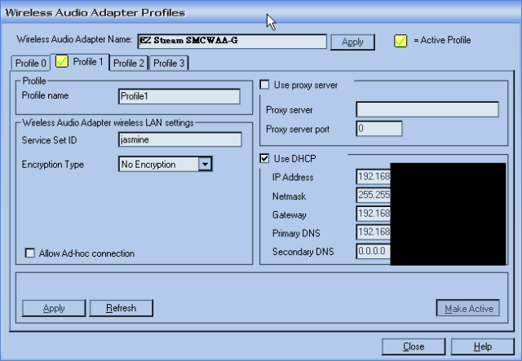Open the Profile 2 tab
522x361 pixels.
(x=129, y=63)
